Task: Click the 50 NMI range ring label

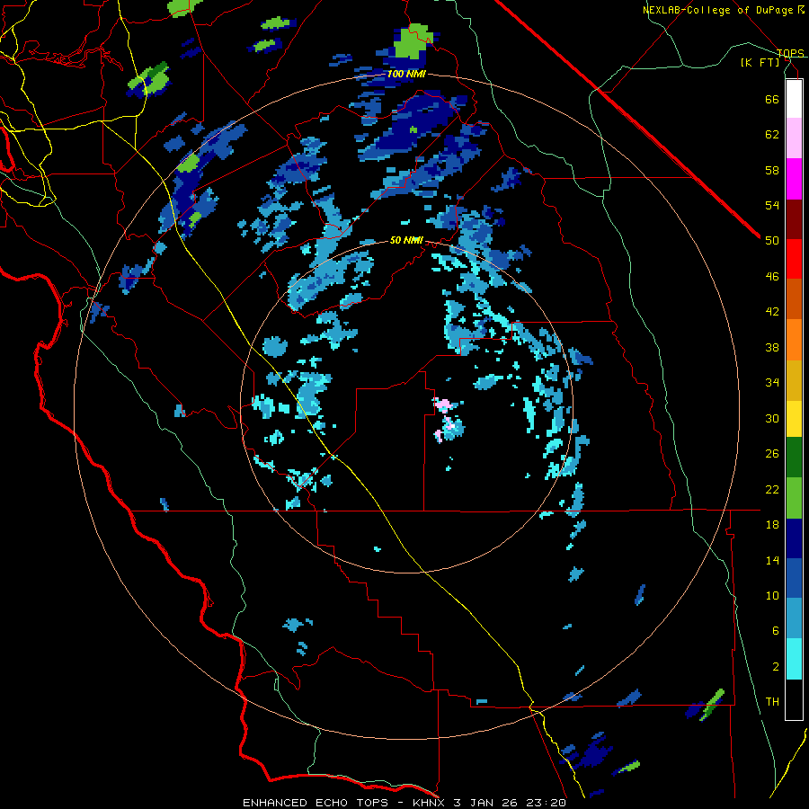Action: (406, 240)
